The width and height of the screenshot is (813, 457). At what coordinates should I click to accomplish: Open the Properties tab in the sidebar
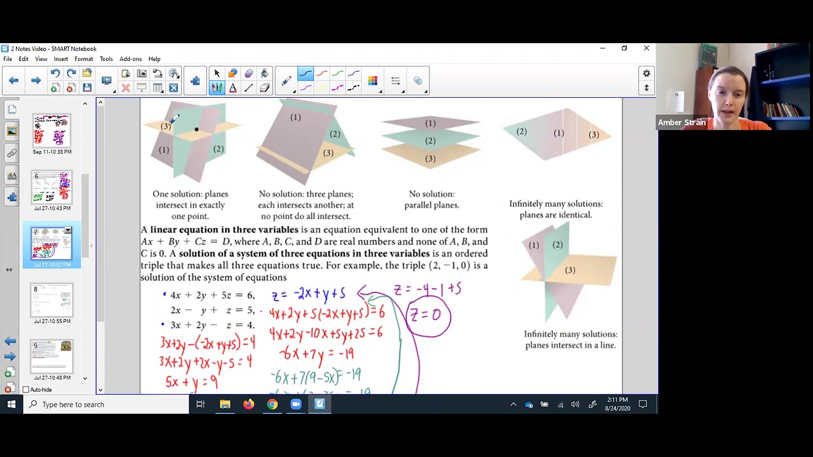(x=11, y=175)
